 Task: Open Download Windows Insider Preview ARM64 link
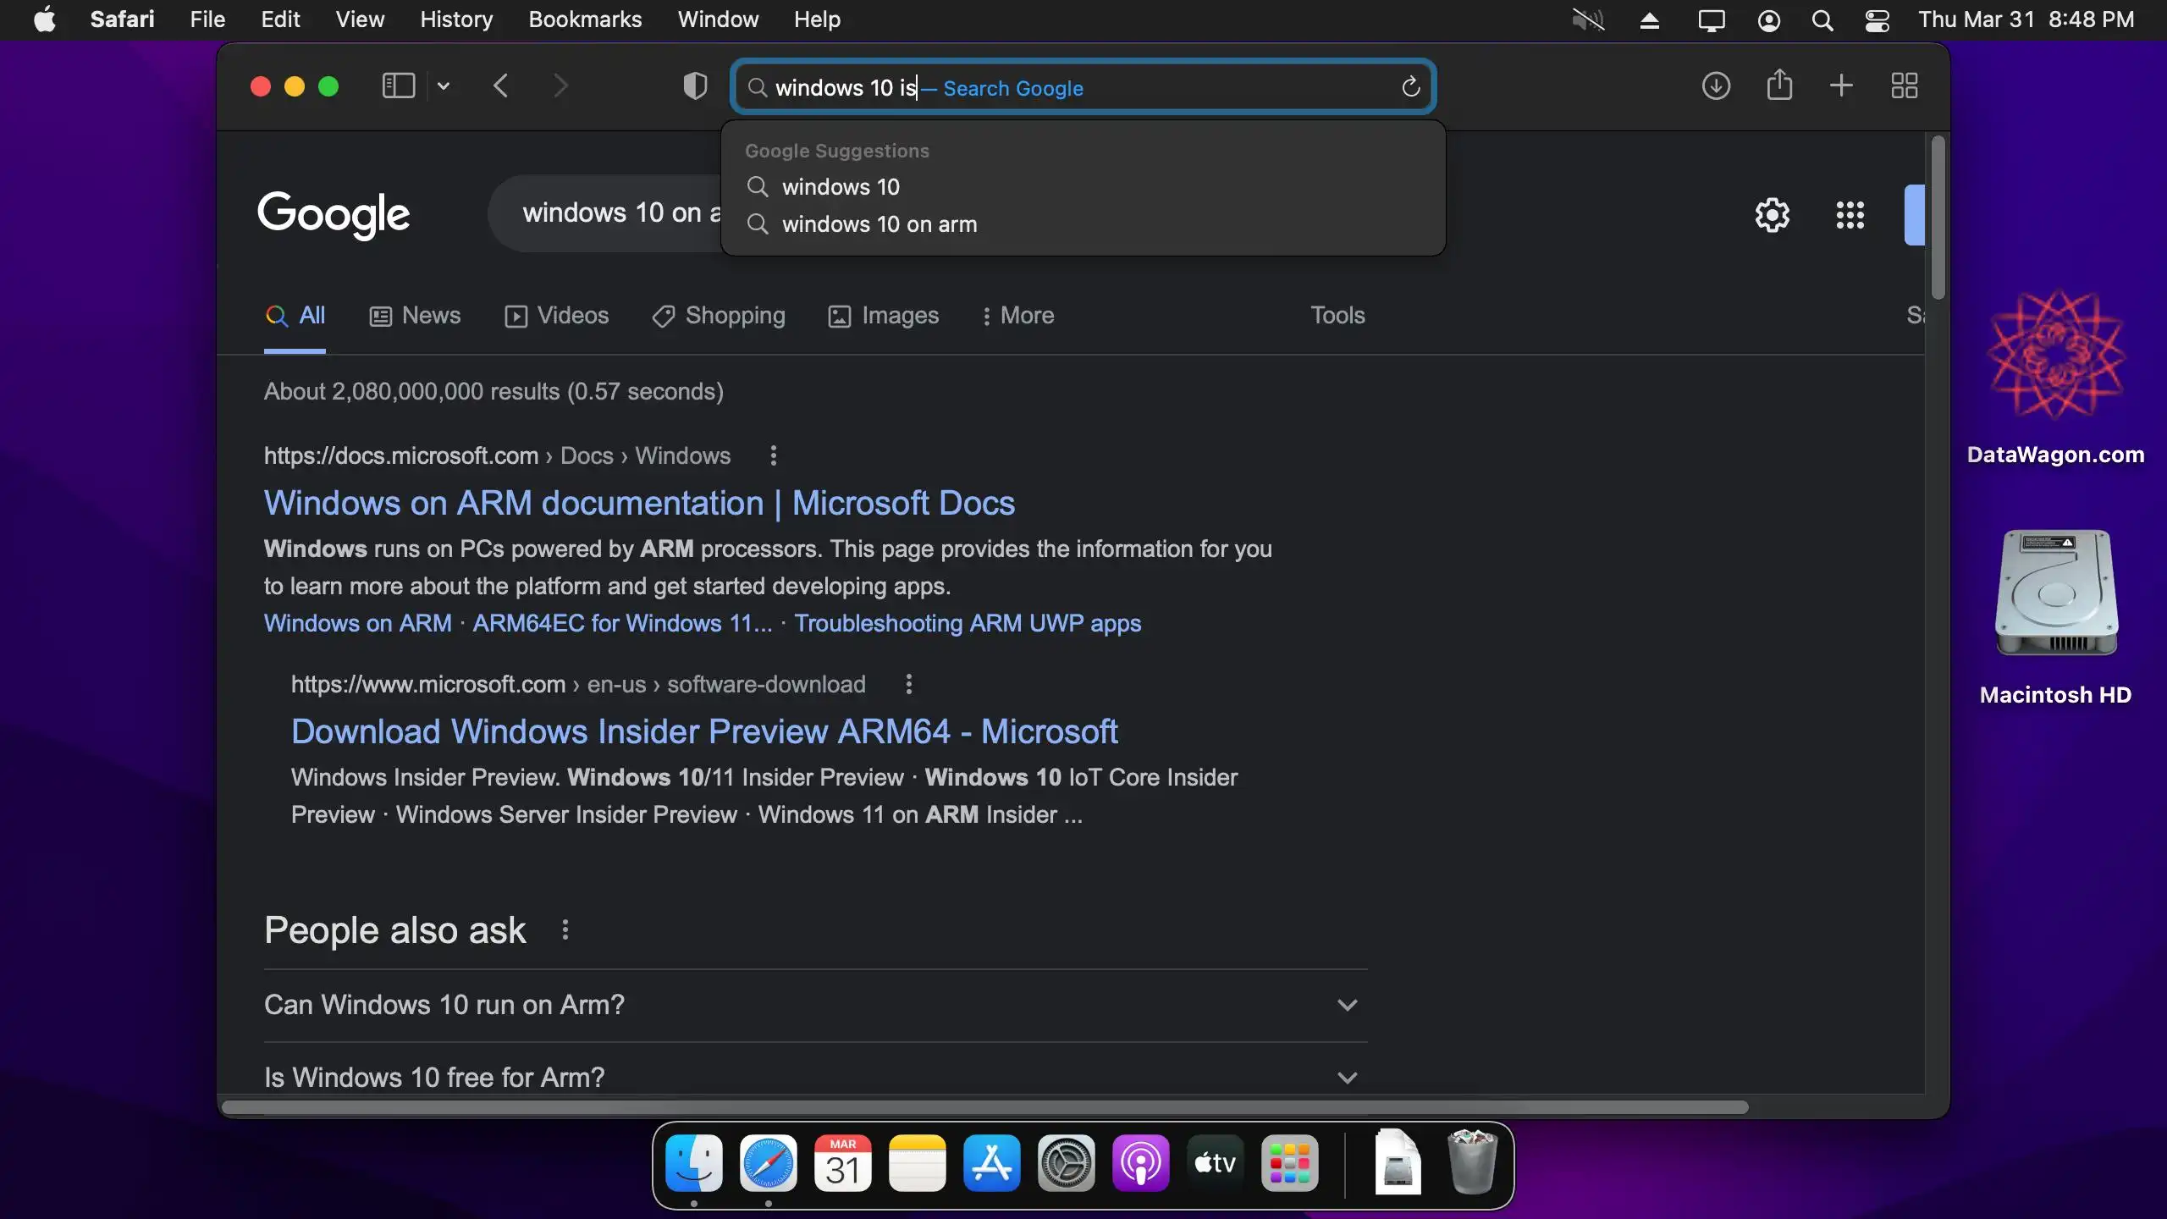coord(704,731)
